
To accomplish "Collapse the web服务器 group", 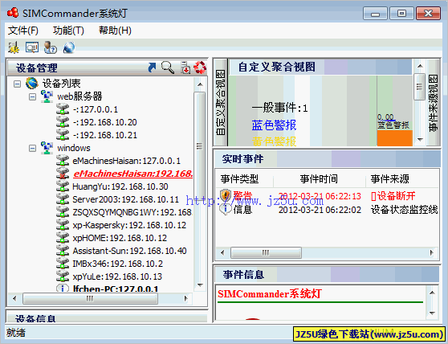I will (33, 96).
